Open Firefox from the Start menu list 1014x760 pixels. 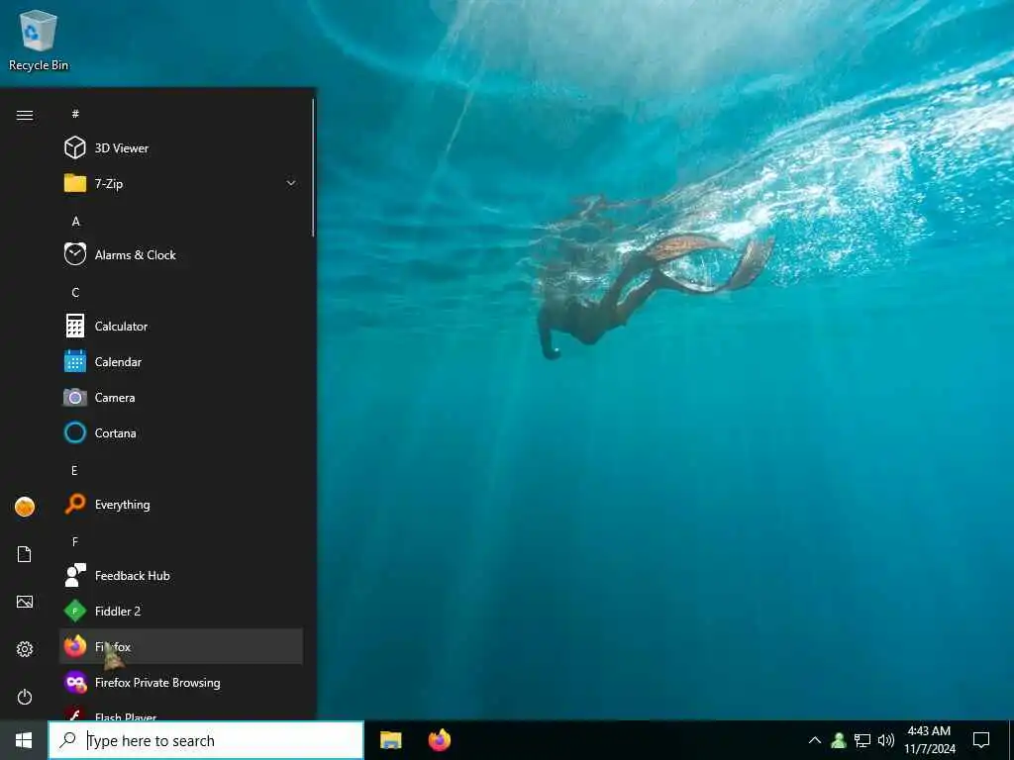[x=180, y=646]
